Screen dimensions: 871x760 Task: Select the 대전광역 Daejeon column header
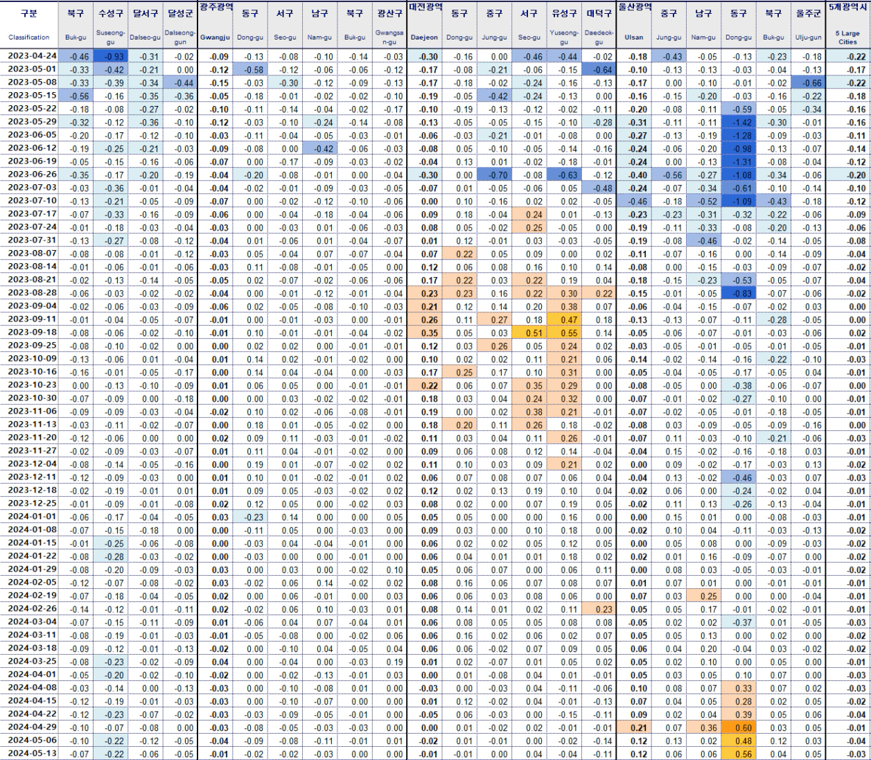click(424, 25)
